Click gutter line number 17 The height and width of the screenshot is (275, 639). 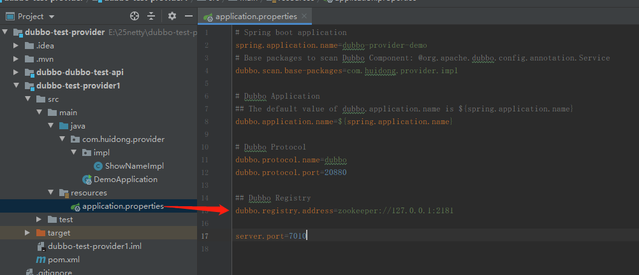click(205, 236)
